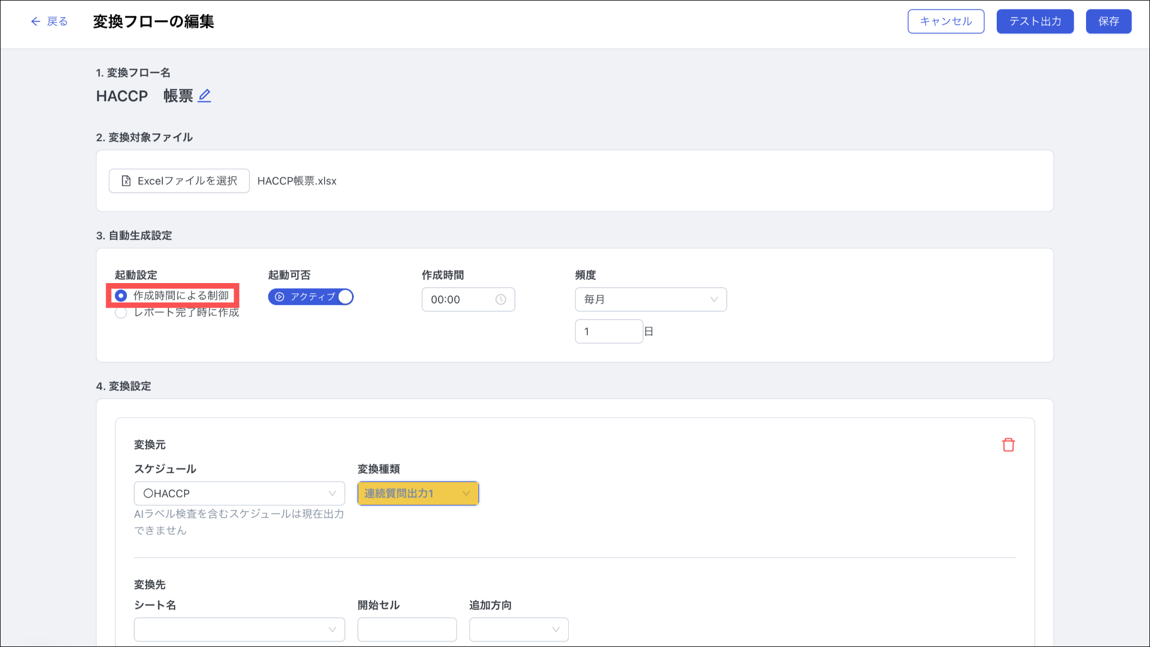Viewport: 1150px width, 647px height.
Task: Expand the スケジュール 〇HACCP dropdown
Action: (239, 493)
